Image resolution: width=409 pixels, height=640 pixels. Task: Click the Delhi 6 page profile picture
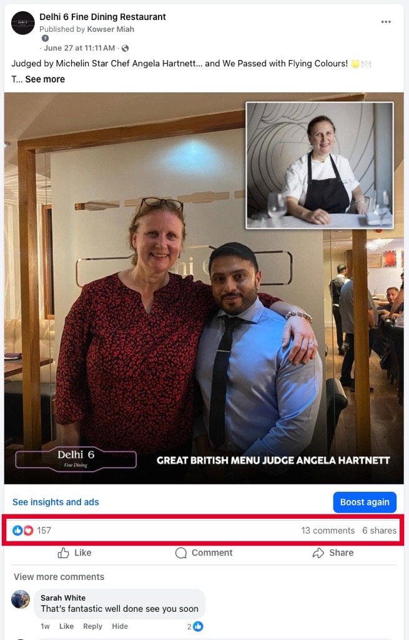tap(23, 23)
